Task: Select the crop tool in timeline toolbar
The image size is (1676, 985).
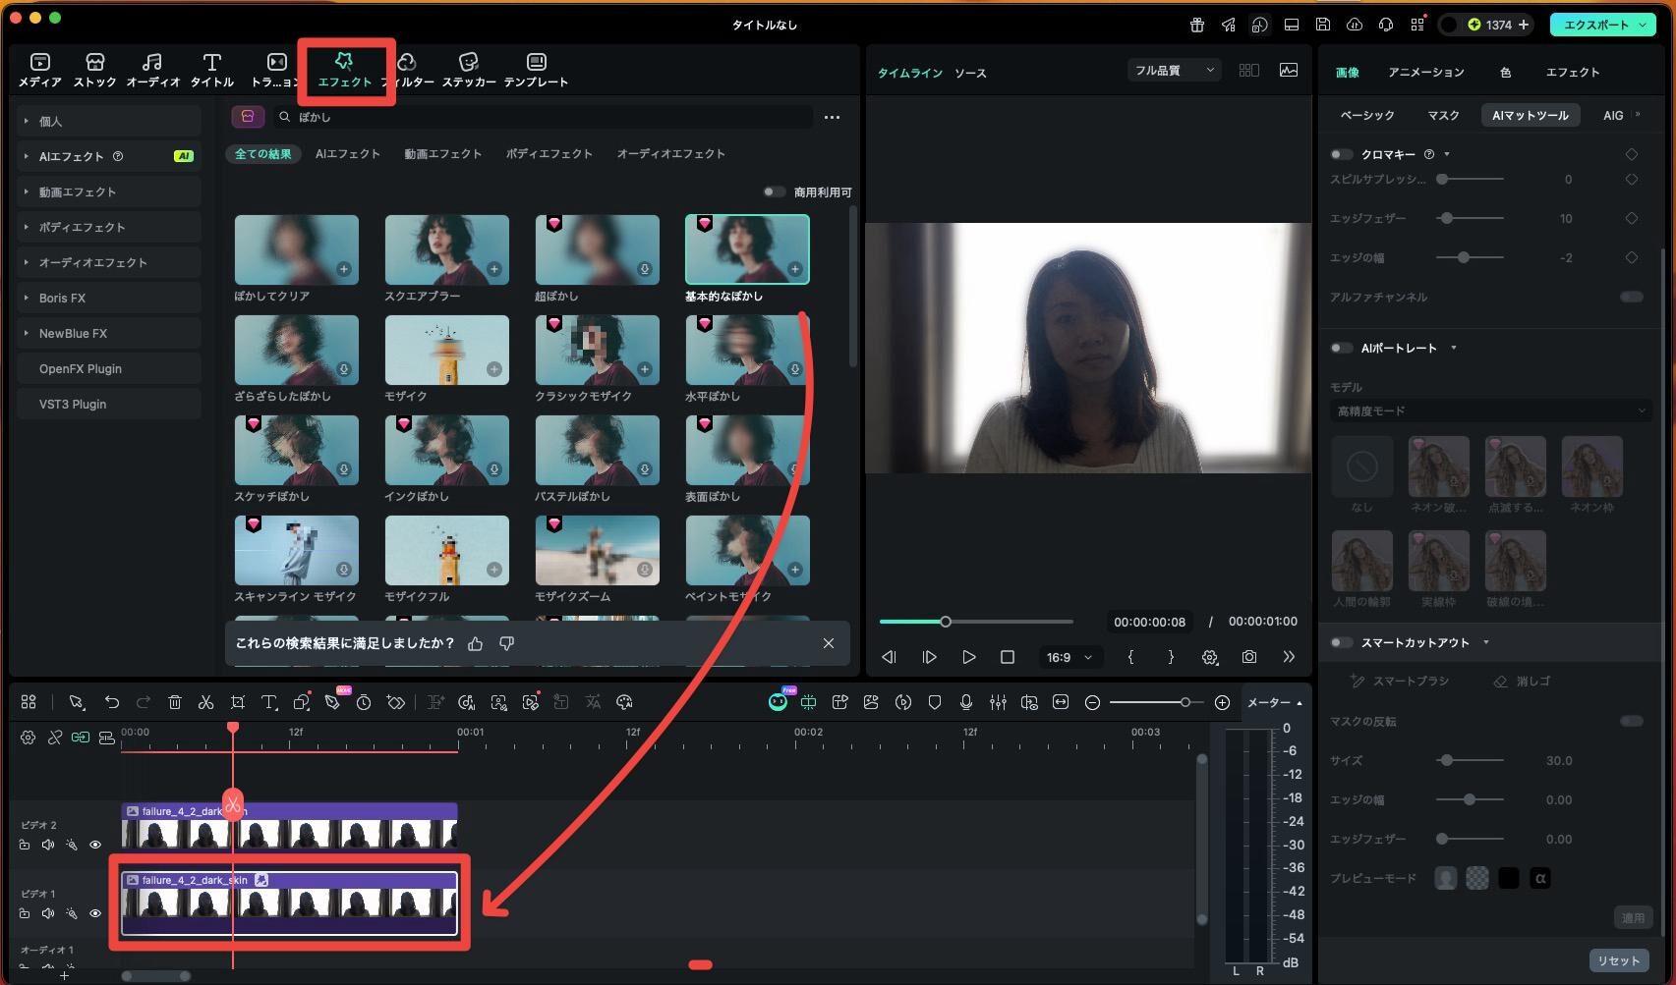Action: click(238, 702)
